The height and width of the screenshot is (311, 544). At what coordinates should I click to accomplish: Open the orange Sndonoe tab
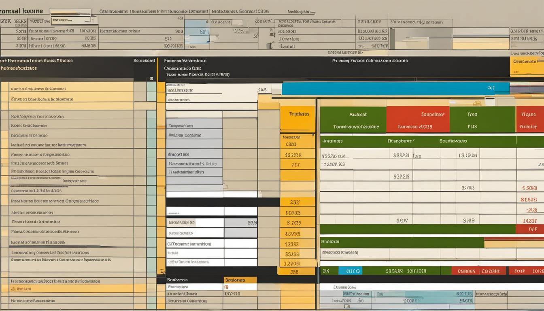pyautogui.click(x=240, y=280)
